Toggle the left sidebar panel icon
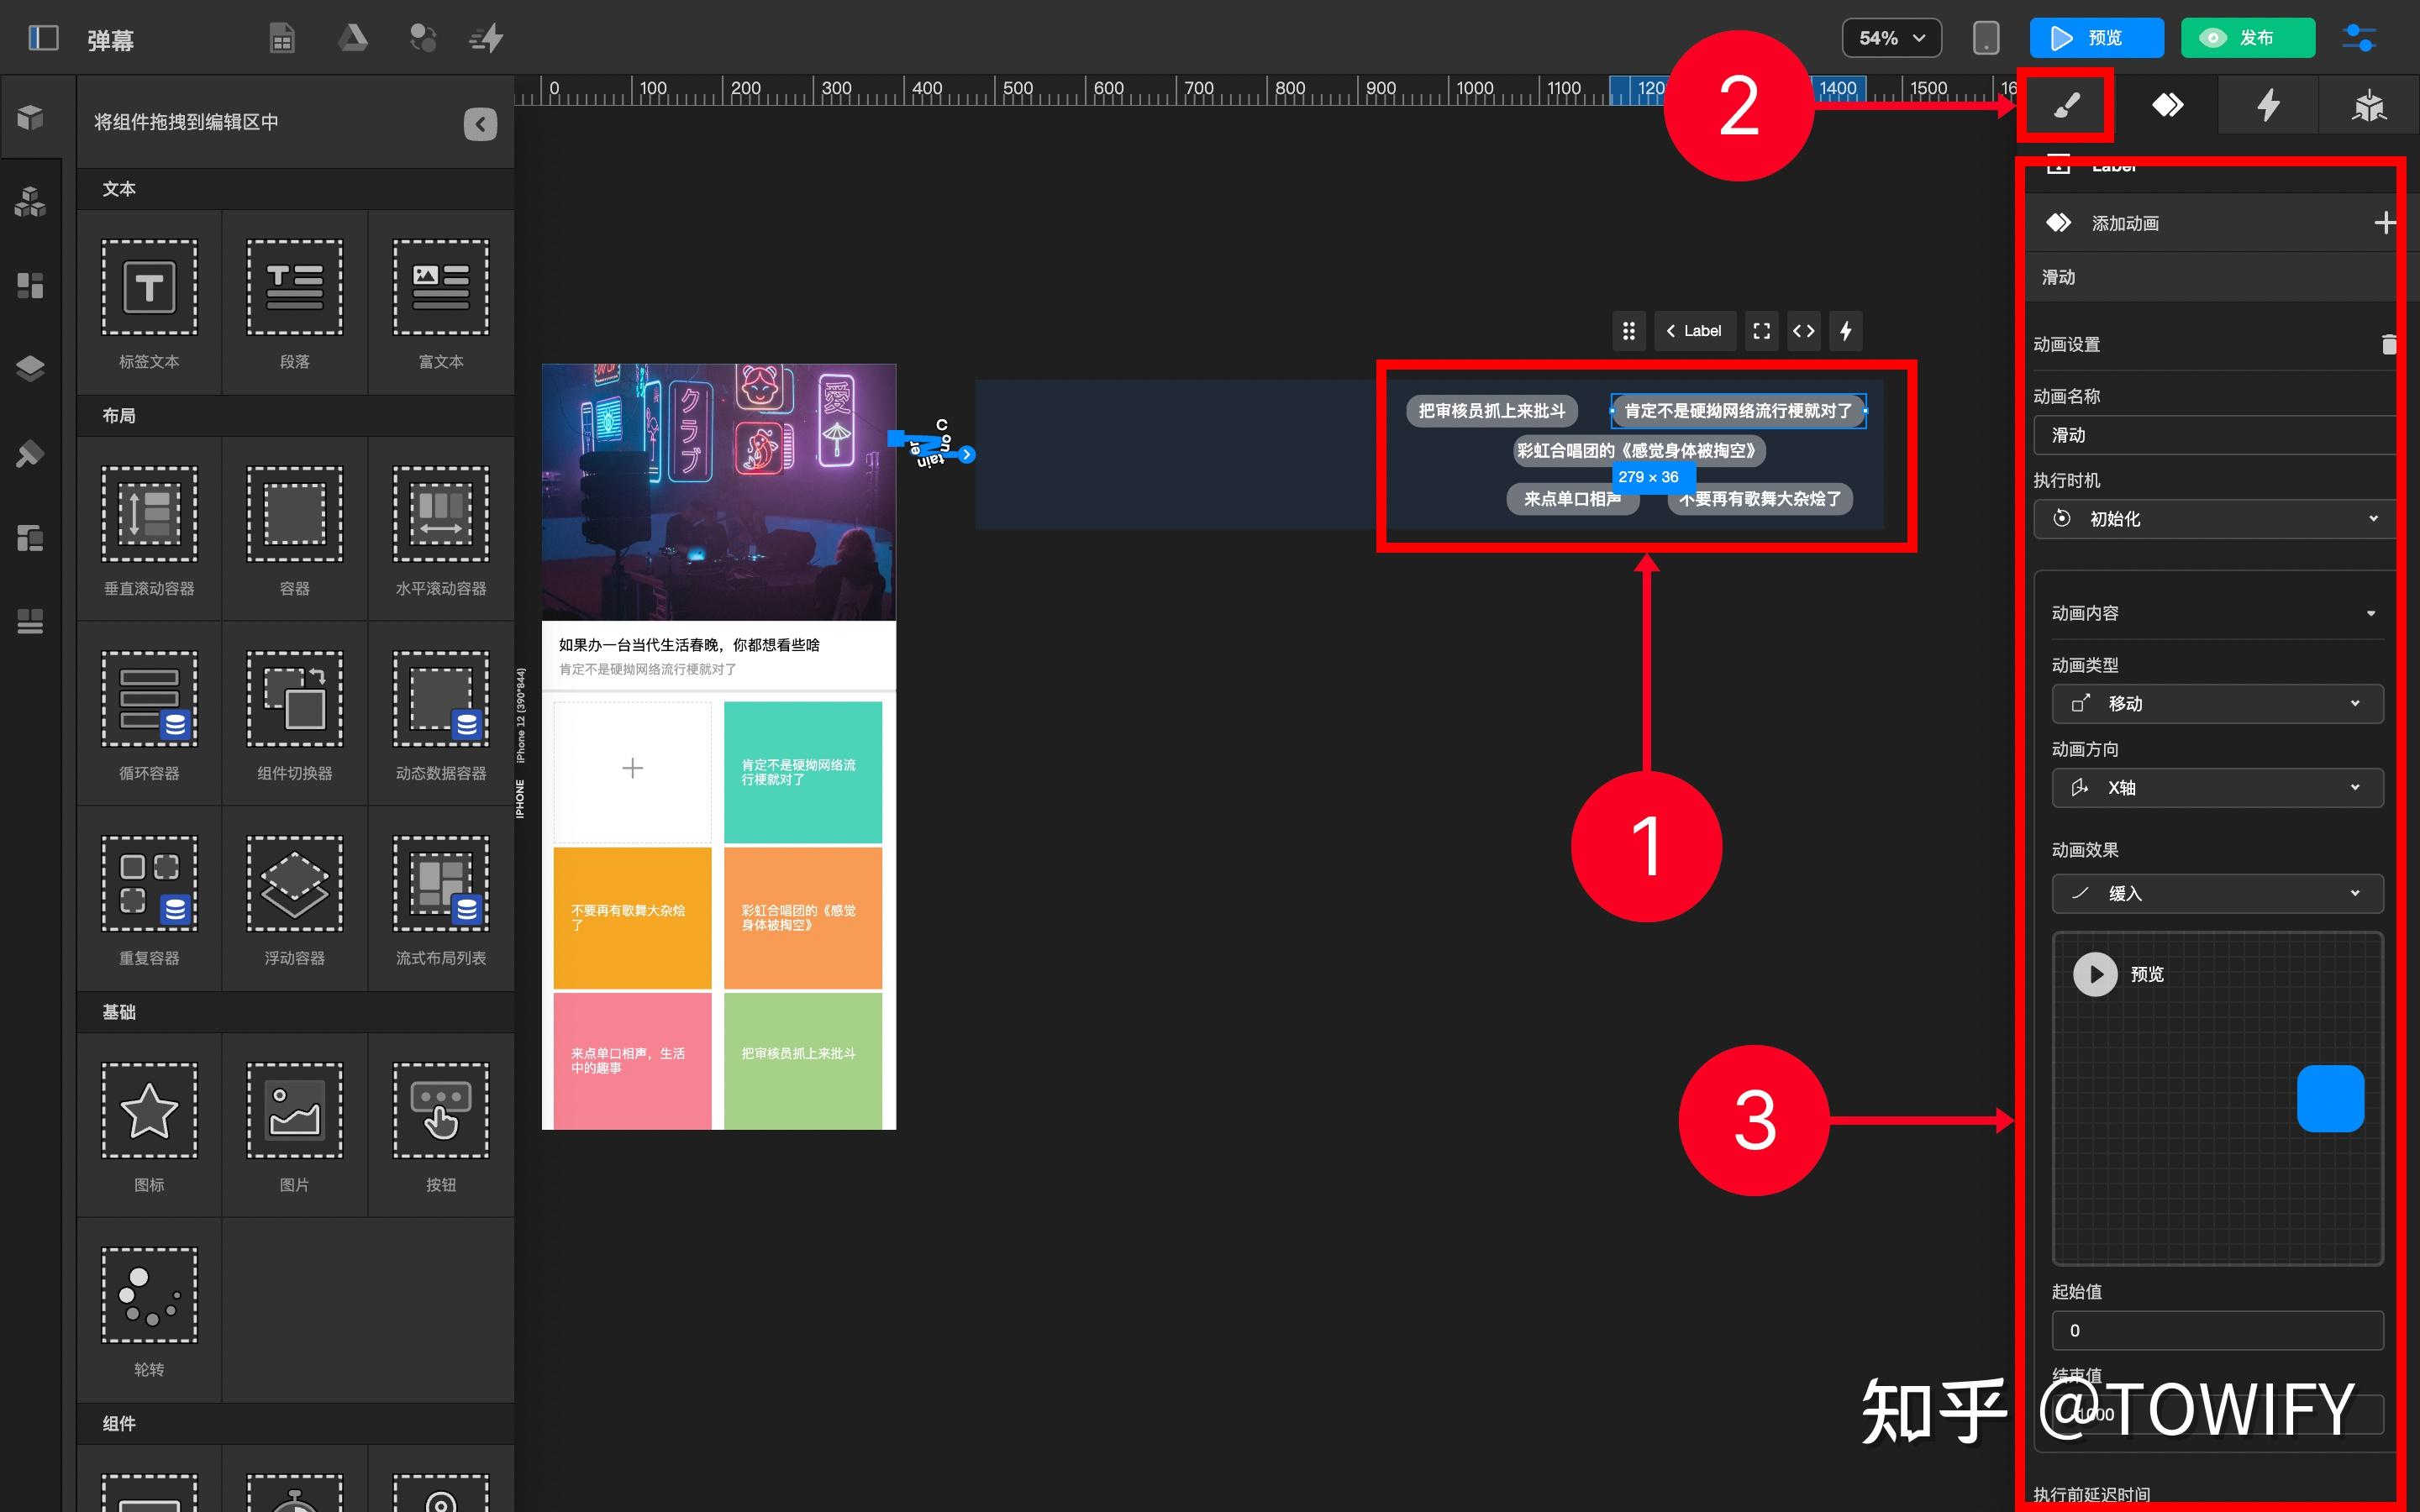Screen dimensions: 2420x1512 43,38
